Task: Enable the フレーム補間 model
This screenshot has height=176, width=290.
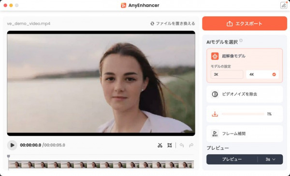Action: point(245,134)
